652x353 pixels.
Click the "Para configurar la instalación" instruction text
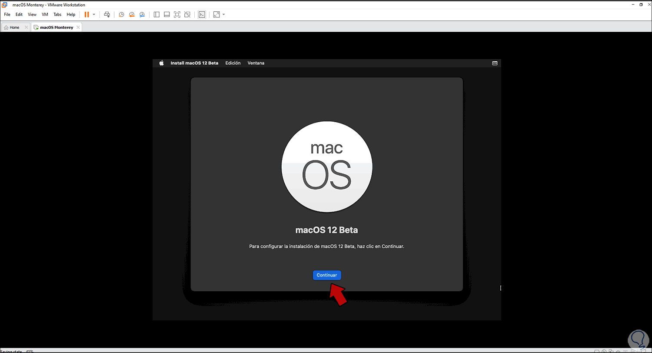pyautogui.click(x=327, y=246)
